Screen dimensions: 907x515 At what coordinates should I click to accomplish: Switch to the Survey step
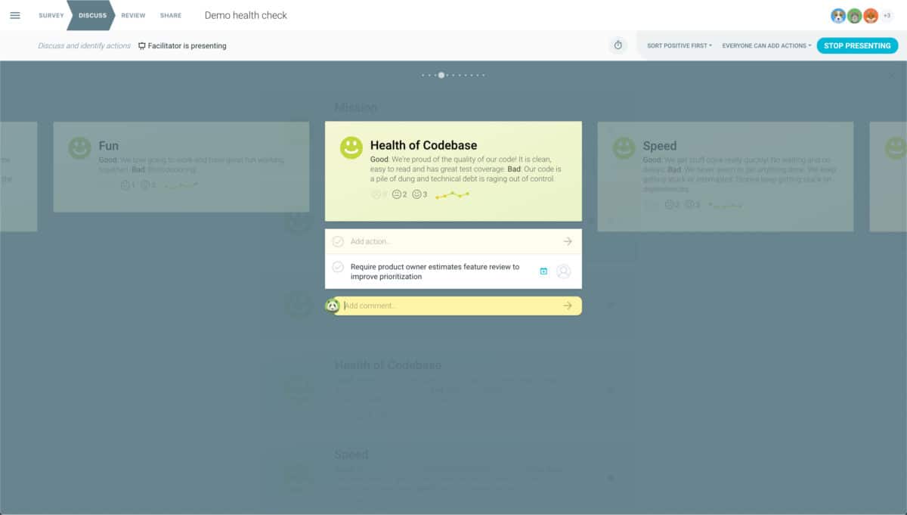coord(51,15)
